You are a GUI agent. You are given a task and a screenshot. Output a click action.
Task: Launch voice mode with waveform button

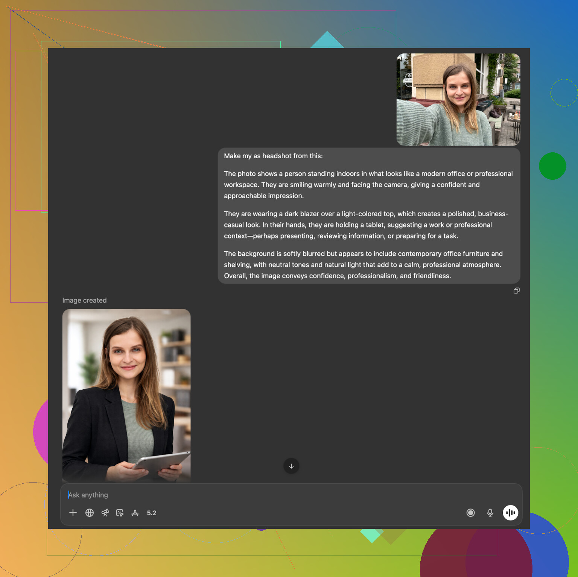click(510, 513)
